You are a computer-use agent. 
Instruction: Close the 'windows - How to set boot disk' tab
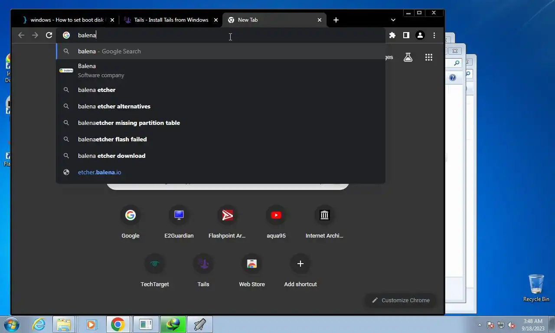(x=112, y=20)
